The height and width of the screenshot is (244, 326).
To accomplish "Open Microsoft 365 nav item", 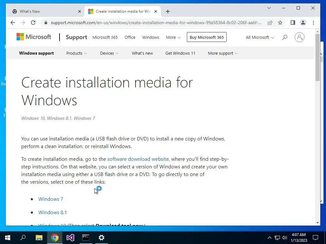I will click(x=105, y=37).
